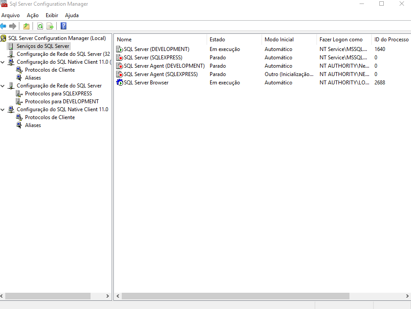The height and width of the screenshot is (309, 411).
Task: Select Protocolos para SQLEXPRESS tree item
Action: pos(58,94)
